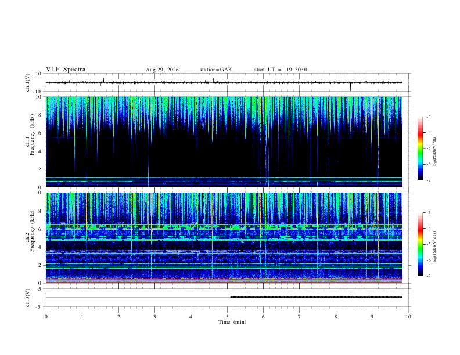Image resolution: width=460 pixels, height=355 pixels.
Task: Click the ch.1(V) axis label
Action: [x=28, y=82]
